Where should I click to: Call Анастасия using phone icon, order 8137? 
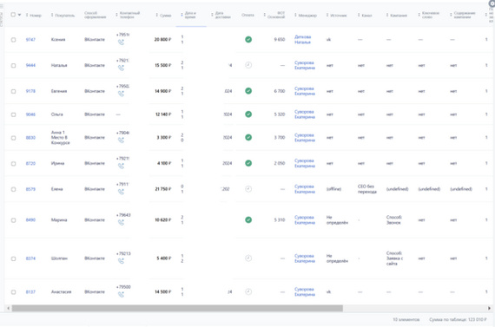[x=121, y=295]
